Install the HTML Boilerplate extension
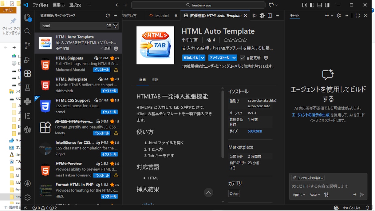 (109, 91)
